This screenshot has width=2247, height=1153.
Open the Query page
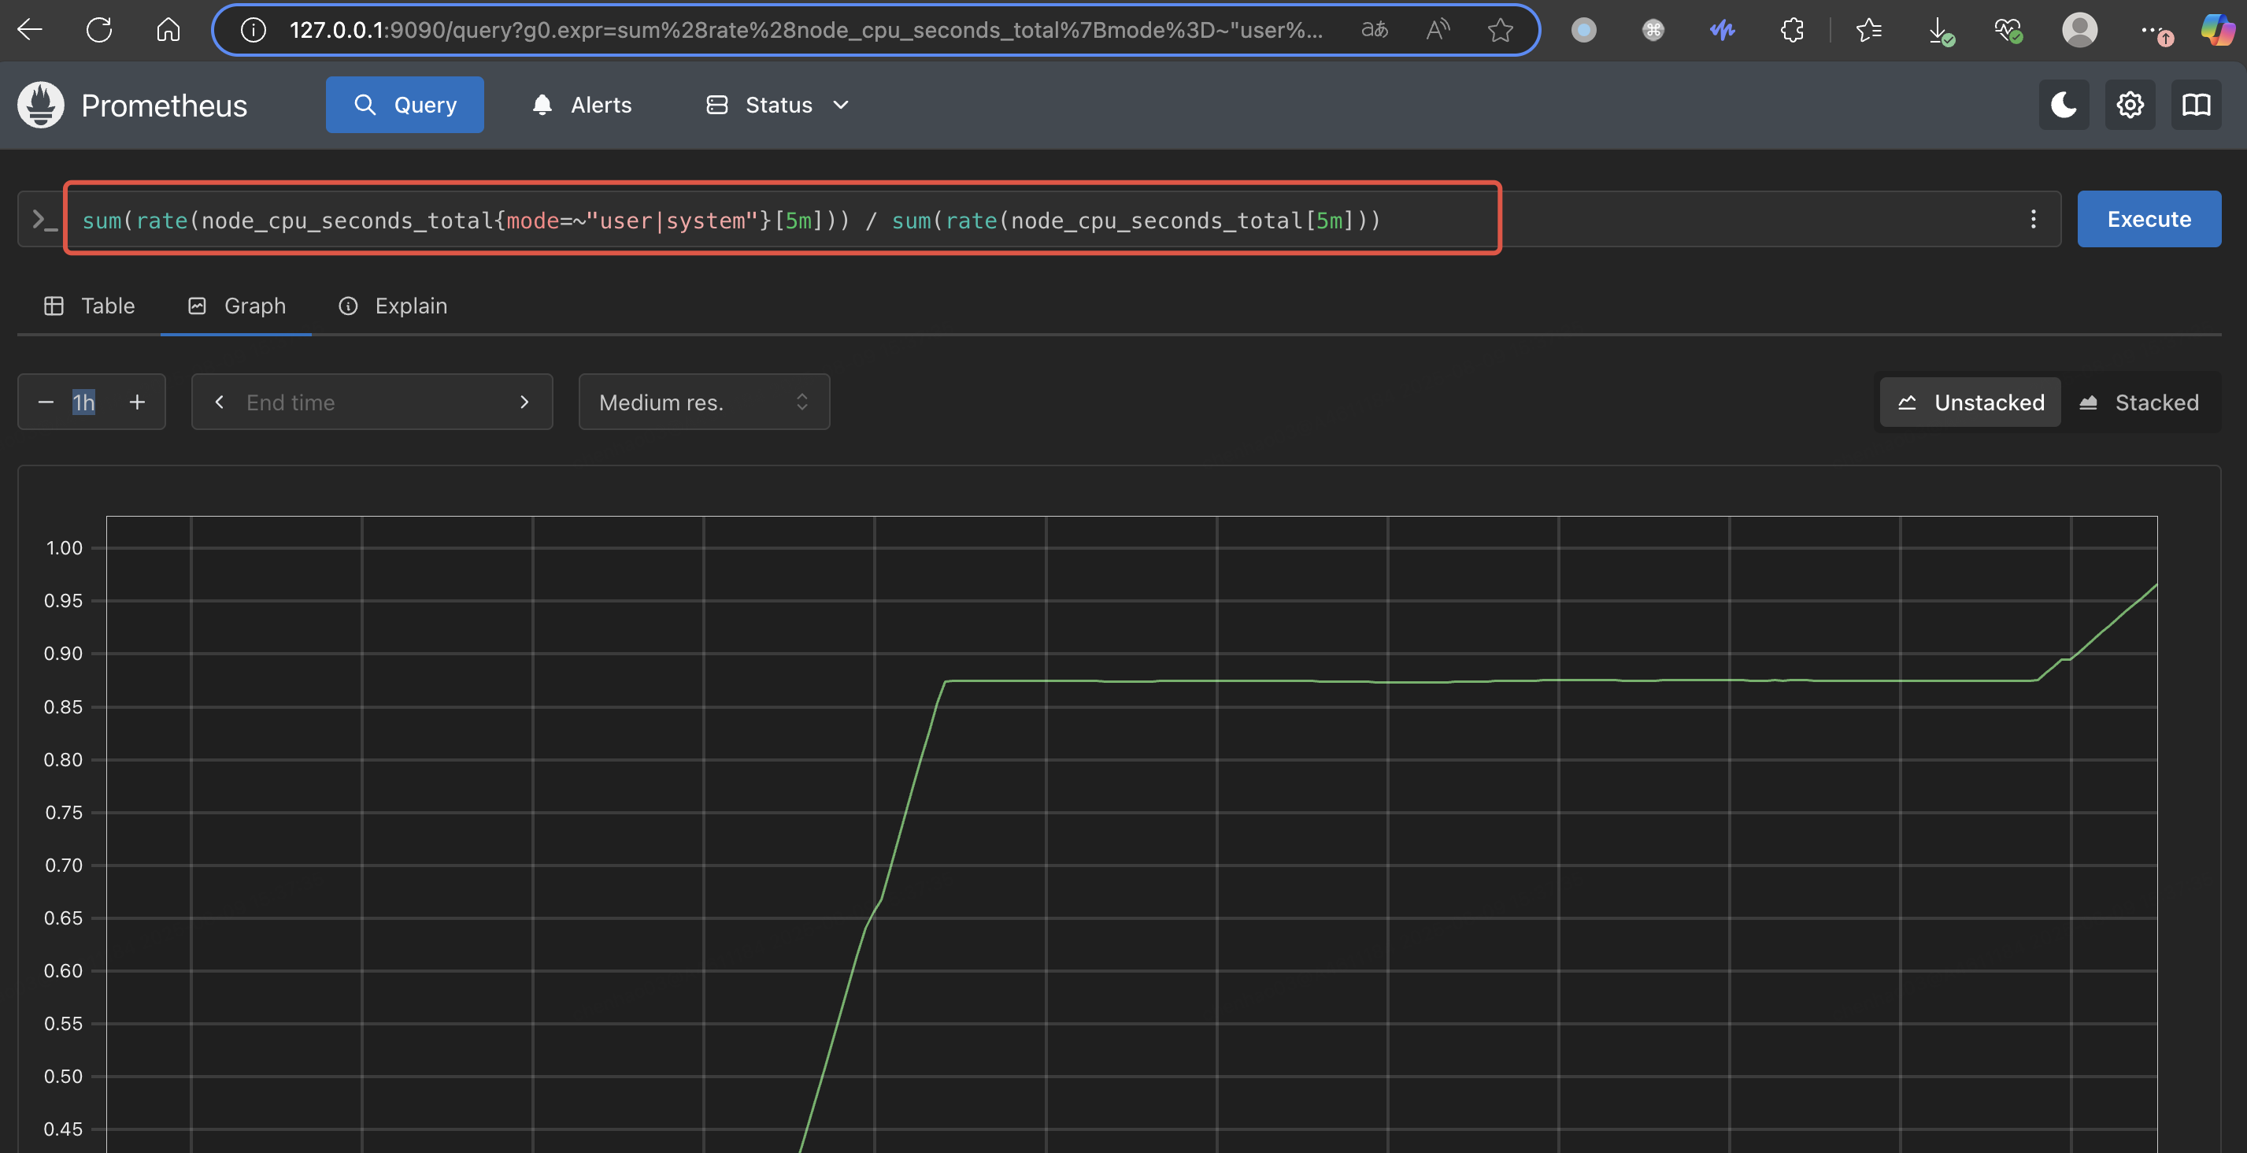[405, 105]
